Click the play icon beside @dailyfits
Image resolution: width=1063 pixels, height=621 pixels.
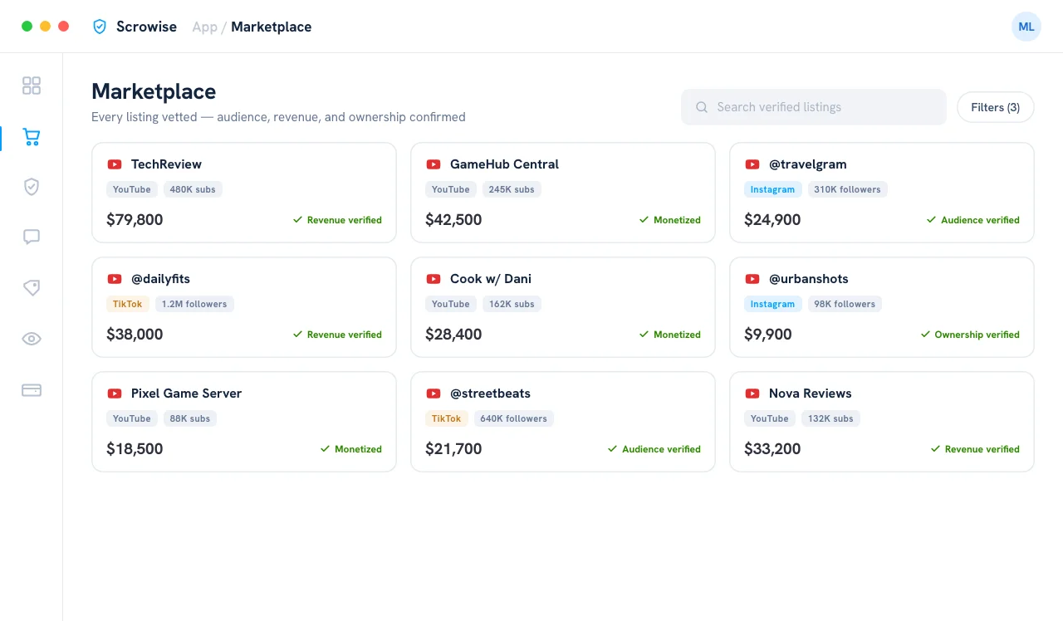pyautogui.click(x=115, y=279)
